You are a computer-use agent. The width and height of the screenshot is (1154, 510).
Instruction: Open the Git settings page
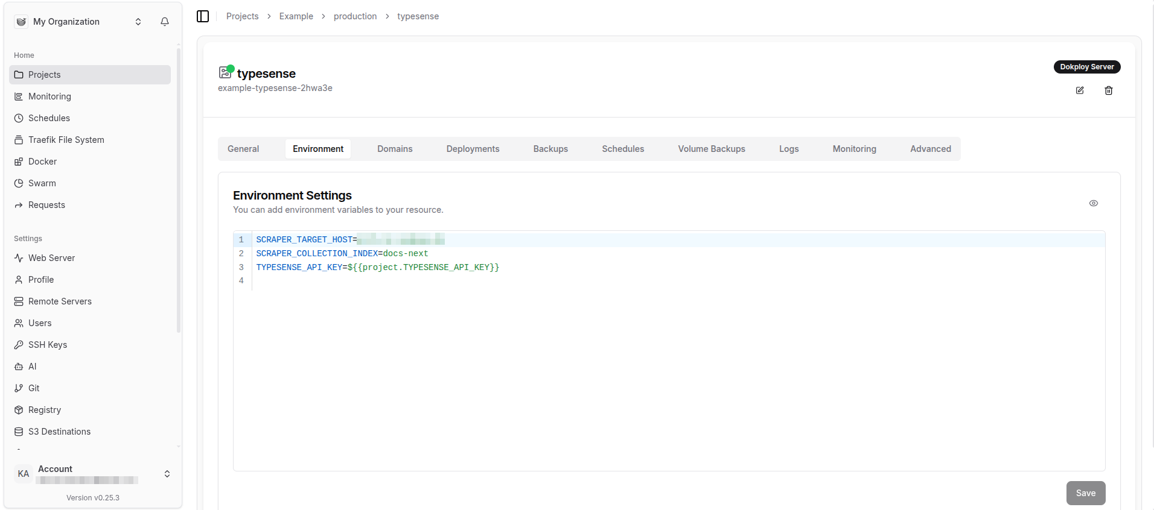point(34,388)
